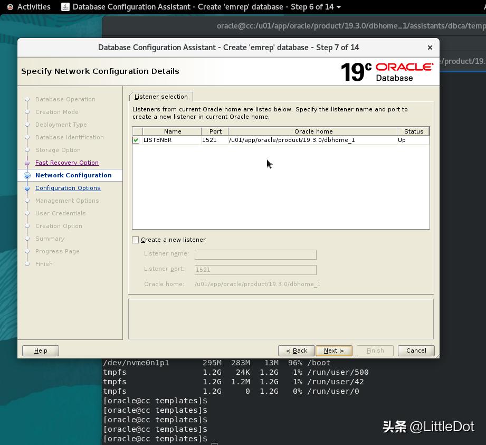Click the disabled Finish button

coord(375,351)
